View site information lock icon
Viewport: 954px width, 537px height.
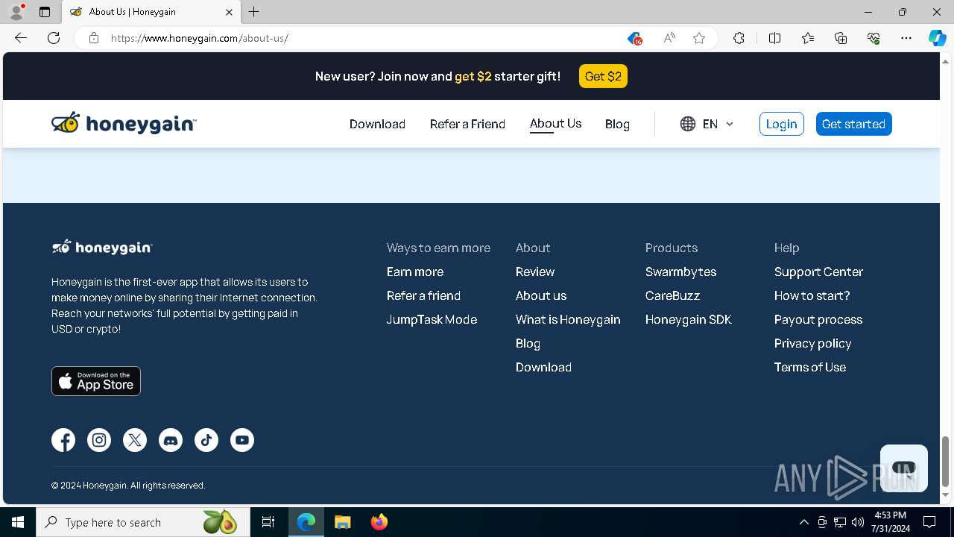coord(94,38)
